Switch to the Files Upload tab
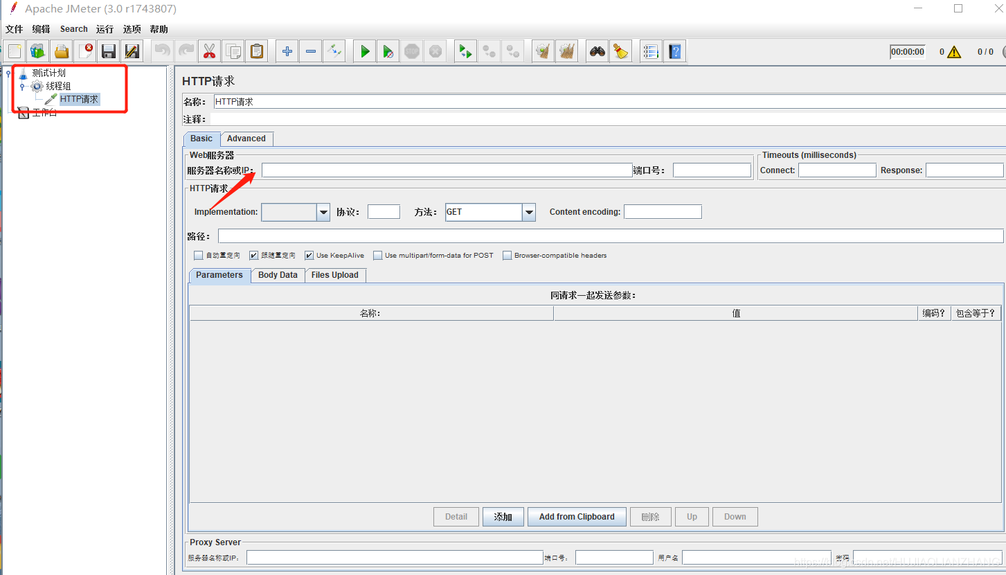The image size is (1006, 575). [x=335, y=275]
